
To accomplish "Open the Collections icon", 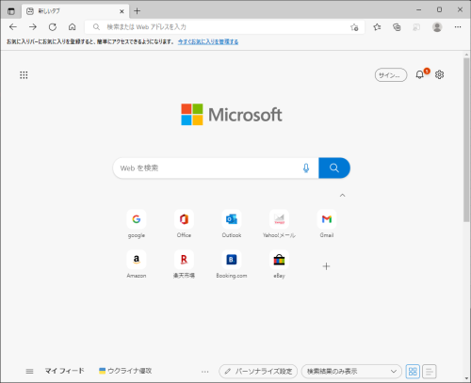I will pyautogui.click(x=397, y=27).
